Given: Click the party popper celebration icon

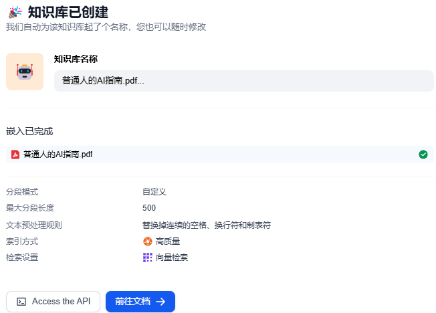Looking at the screenshot, I should 14,11.
